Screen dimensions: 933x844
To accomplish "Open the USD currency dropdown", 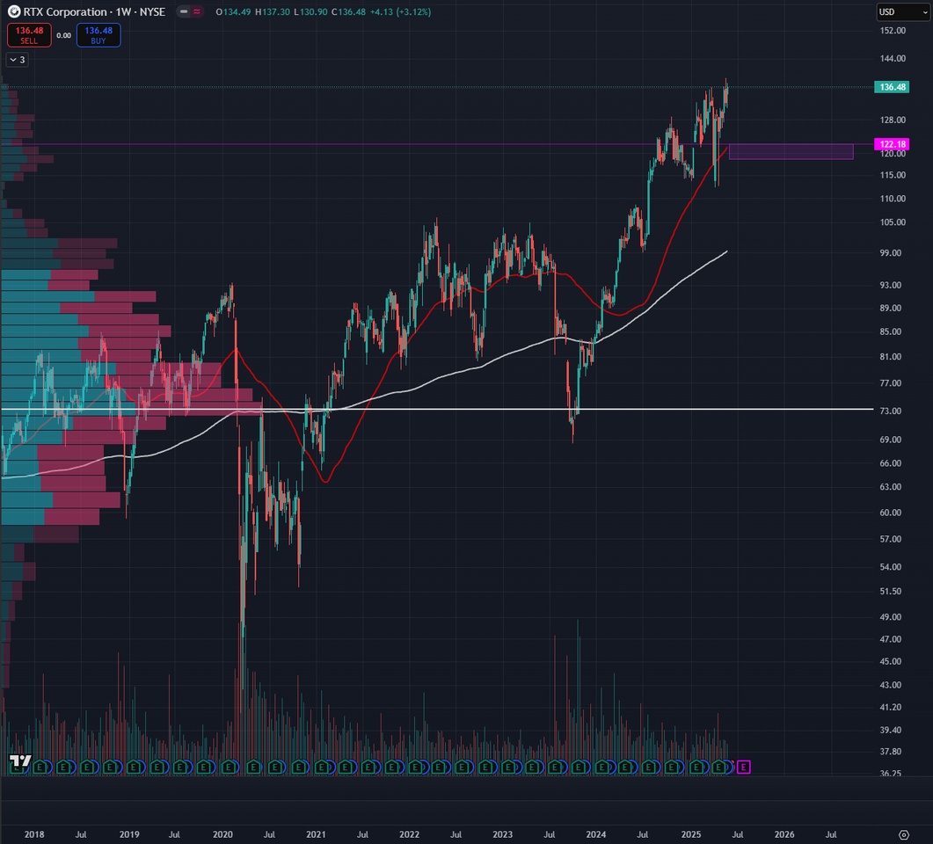I will (x=903, y=12).
